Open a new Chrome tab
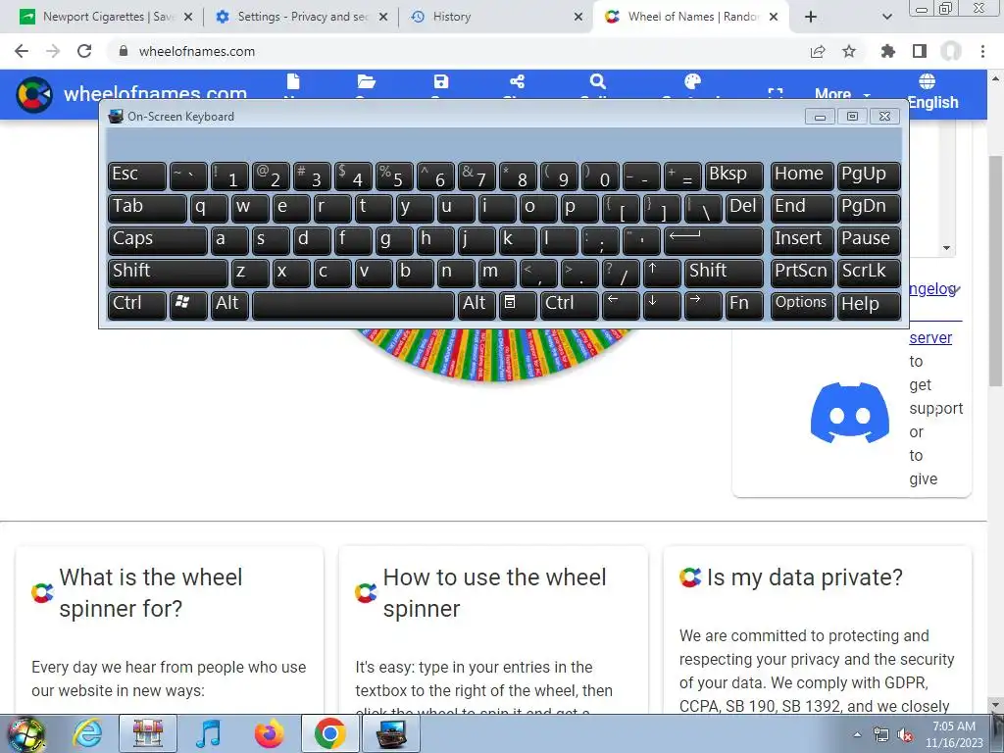 click(x=811, y=17)
